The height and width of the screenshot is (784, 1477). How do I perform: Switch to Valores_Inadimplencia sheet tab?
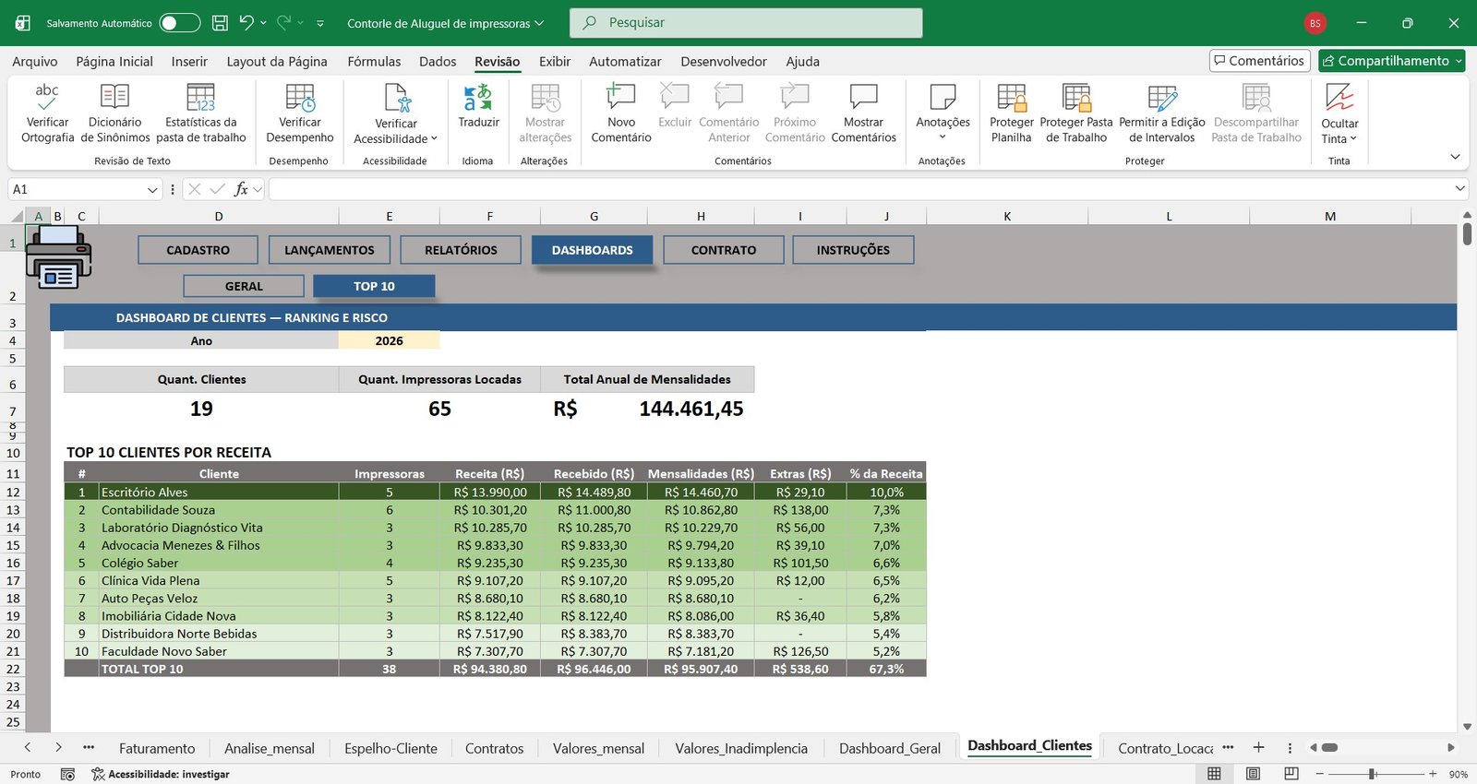point(740,748)
